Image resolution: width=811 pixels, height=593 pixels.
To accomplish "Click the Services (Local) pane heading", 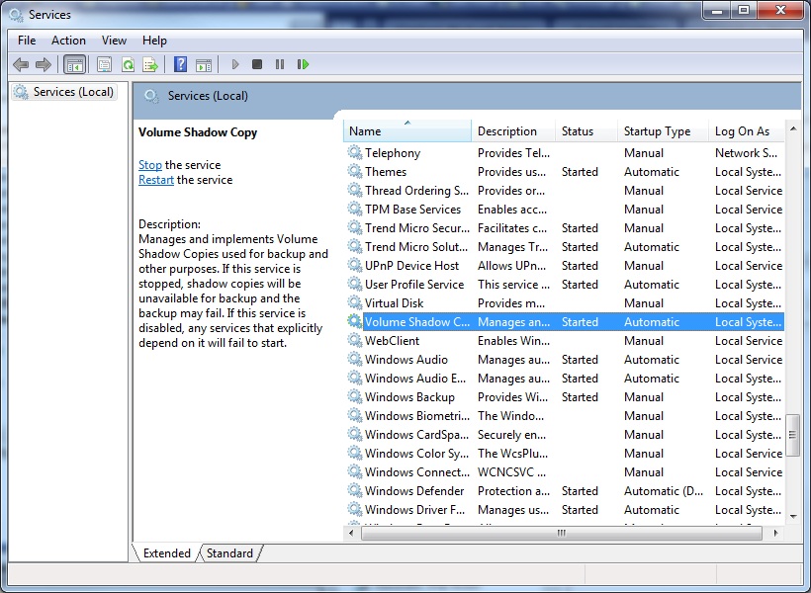I will pyautogui.click(x=208, y=96).
